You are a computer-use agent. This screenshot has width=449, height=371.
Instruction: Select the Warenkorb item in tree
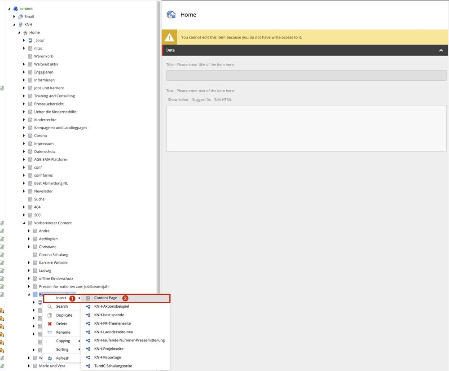[x=44, y=56]
